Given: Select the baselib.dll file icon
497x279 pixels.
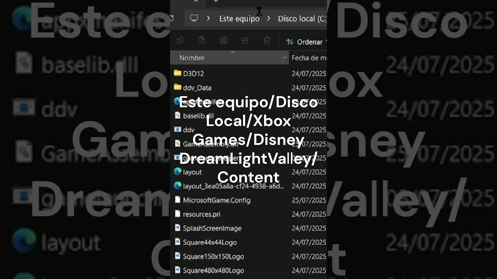Looking at the screenshot, I should pos(177,115).
